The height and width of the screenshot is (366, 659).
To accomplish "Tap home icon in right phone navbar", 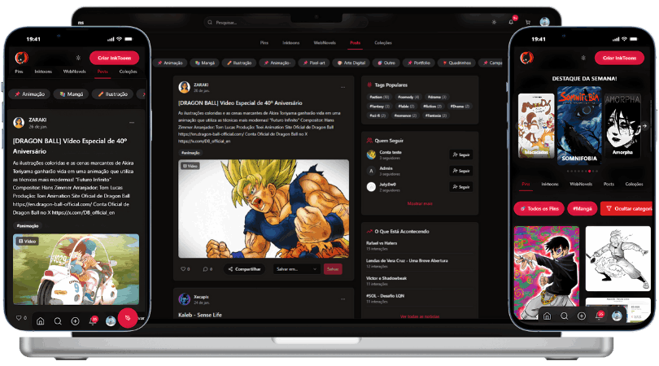I will (x=547, y=316).
